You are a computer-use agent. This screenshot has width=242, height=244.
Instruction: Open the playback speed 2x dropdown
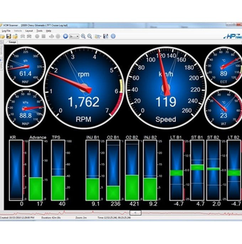point(74,36)
